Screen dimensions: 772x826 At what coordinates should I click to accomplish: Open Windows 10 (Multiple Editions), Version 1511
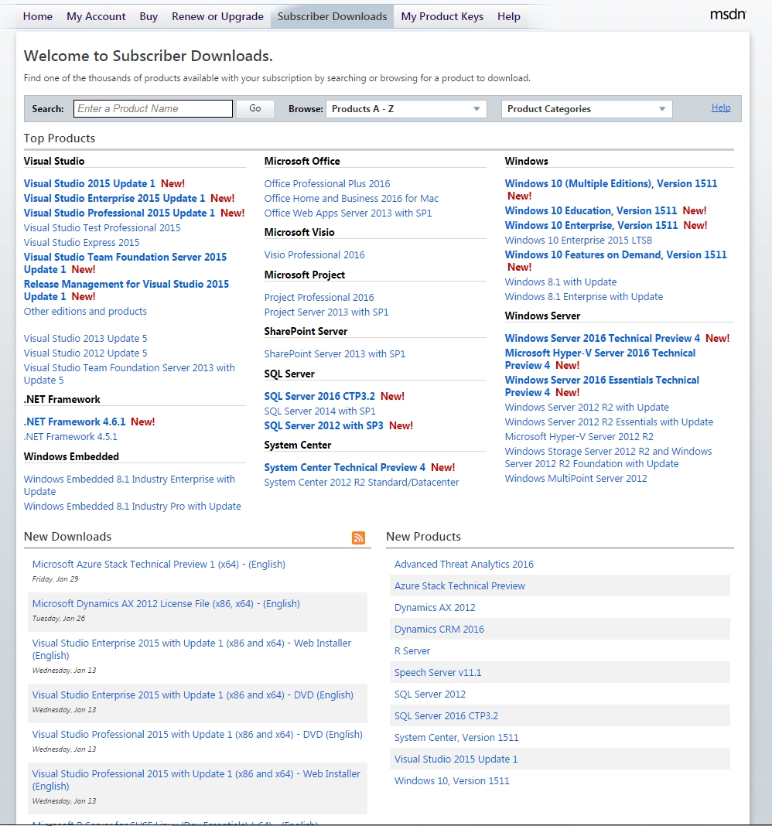tap(611, 184)
